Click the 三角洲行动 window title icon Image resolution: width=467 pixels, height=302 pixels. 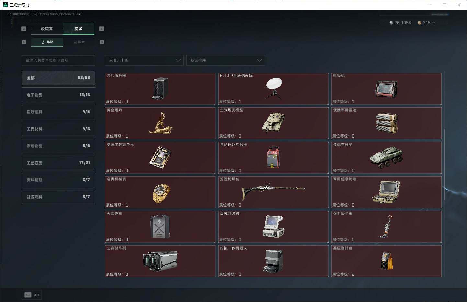[x=5, y=5]
